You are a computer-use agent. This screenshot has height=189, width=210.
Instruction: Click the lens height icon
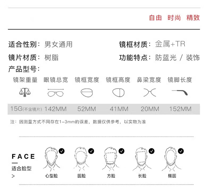(118, 92)
